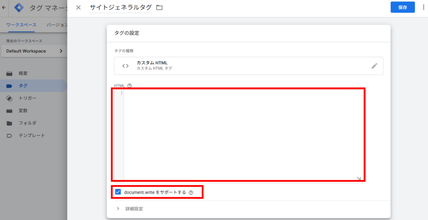
Task: Expand the 詳細設定 section
Action: 118,208
